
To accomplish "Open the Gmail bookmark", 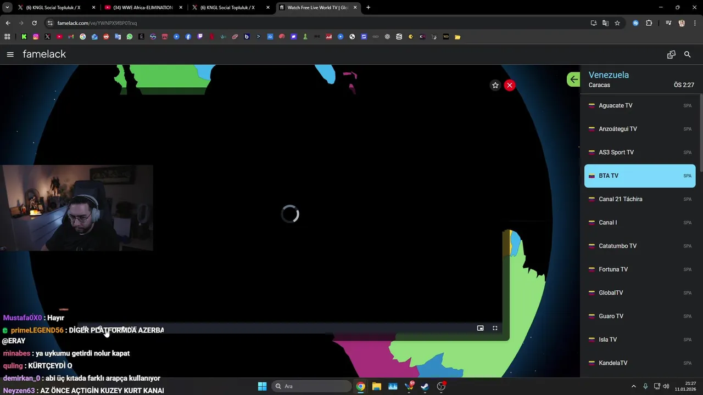I will tap(71, 37).
